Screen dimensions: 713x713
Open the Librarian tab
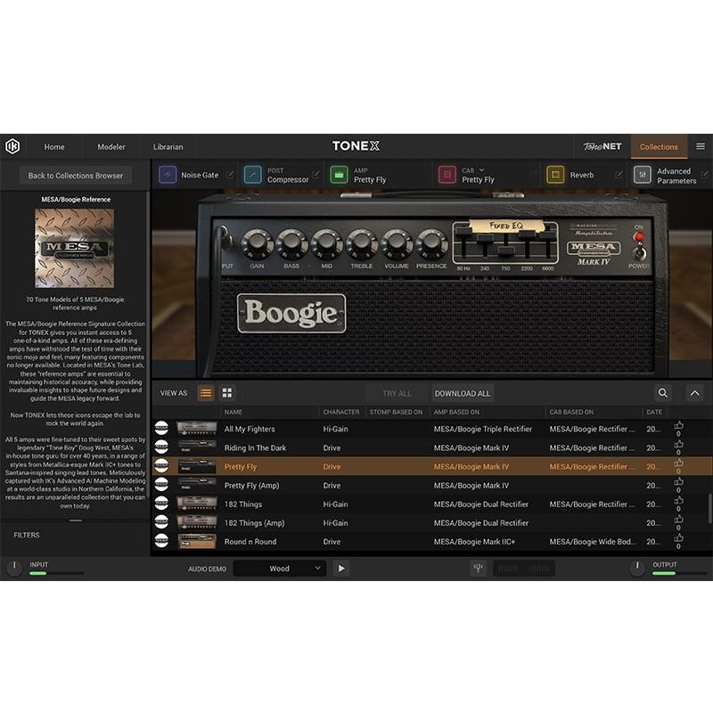pyautogui.click(x=169, y=146)
